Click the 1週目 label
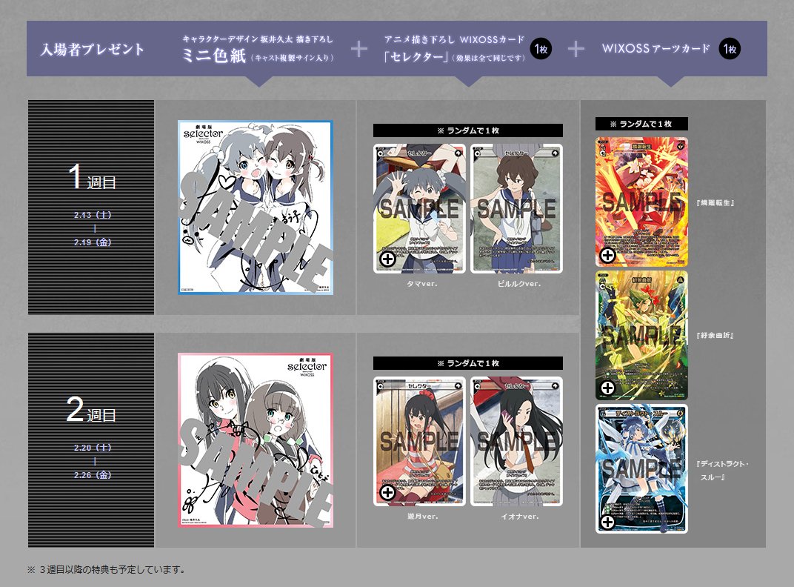 click(x=92, y=177)
